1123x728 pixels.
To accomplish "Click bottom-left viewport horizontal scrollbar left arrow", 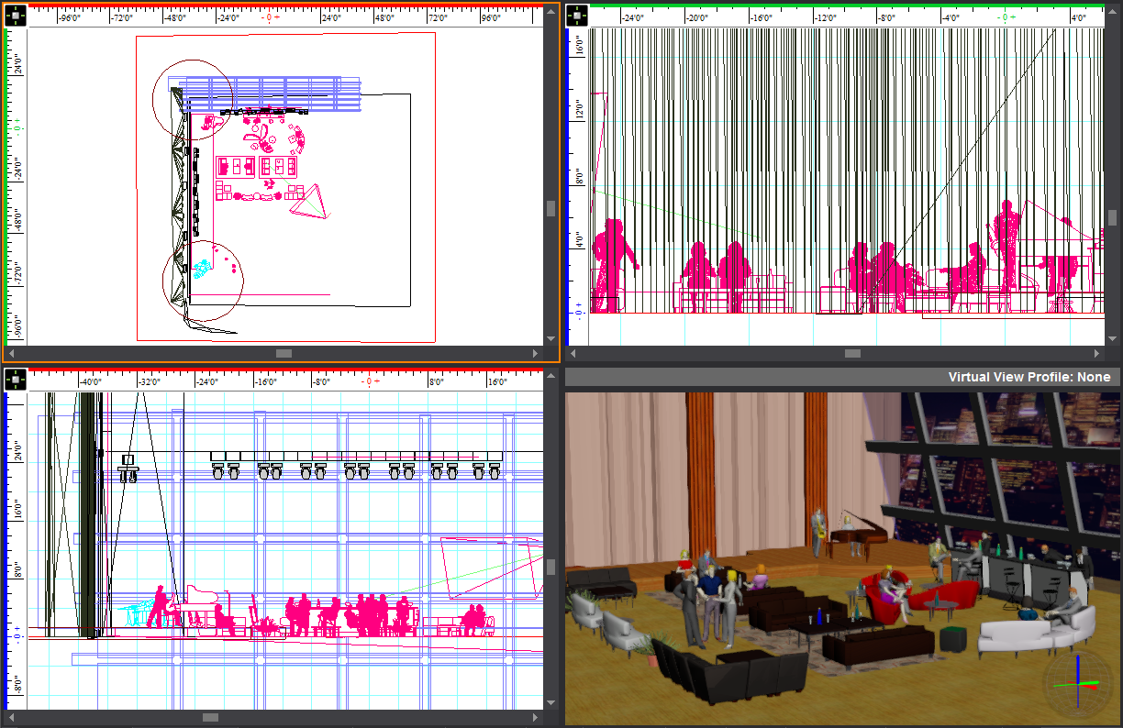I will [x=12, y=718].
